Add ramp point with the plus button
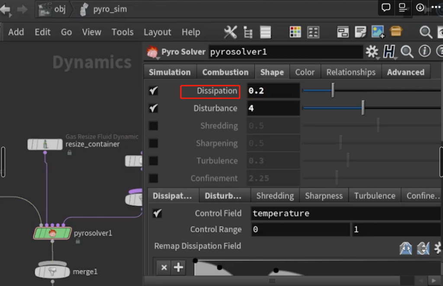Viewport: 443px width, 286px height. click(x=178, y=267)
